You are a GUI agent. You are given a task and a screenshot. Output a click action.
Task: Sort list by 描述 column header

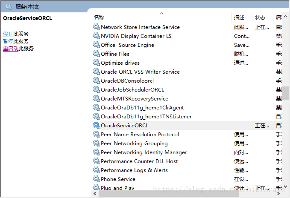[239, 17]
